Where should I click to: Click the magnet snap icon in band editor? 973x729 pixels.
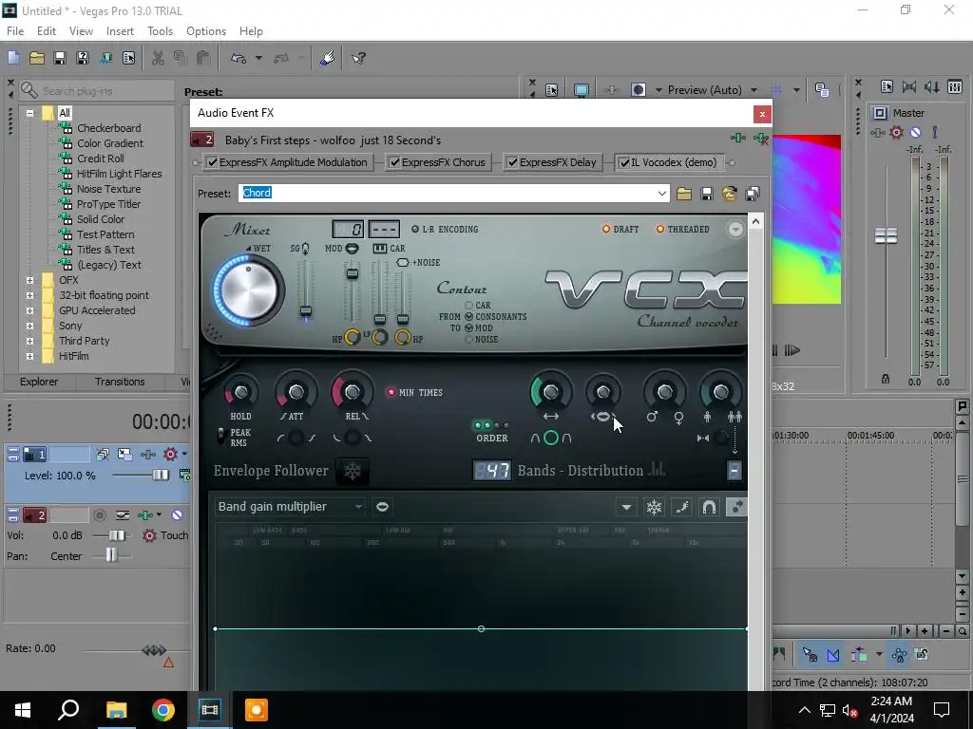point(709,507)
